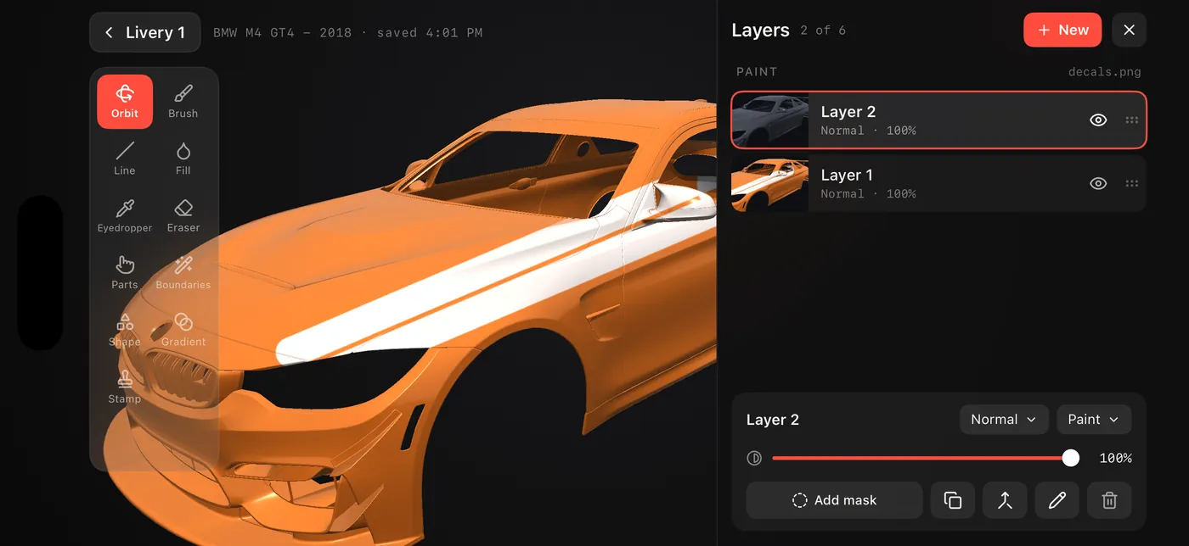Select the Orbit tool
Viewport: 1189px width, 546px height.
point(125,102)
